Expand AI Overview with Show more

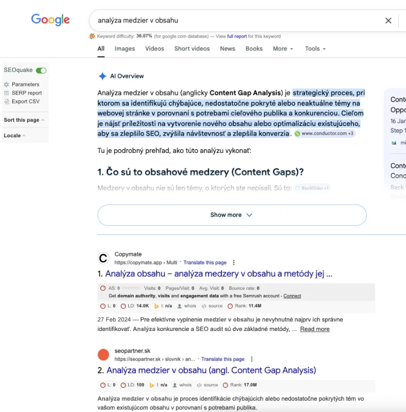232,215
